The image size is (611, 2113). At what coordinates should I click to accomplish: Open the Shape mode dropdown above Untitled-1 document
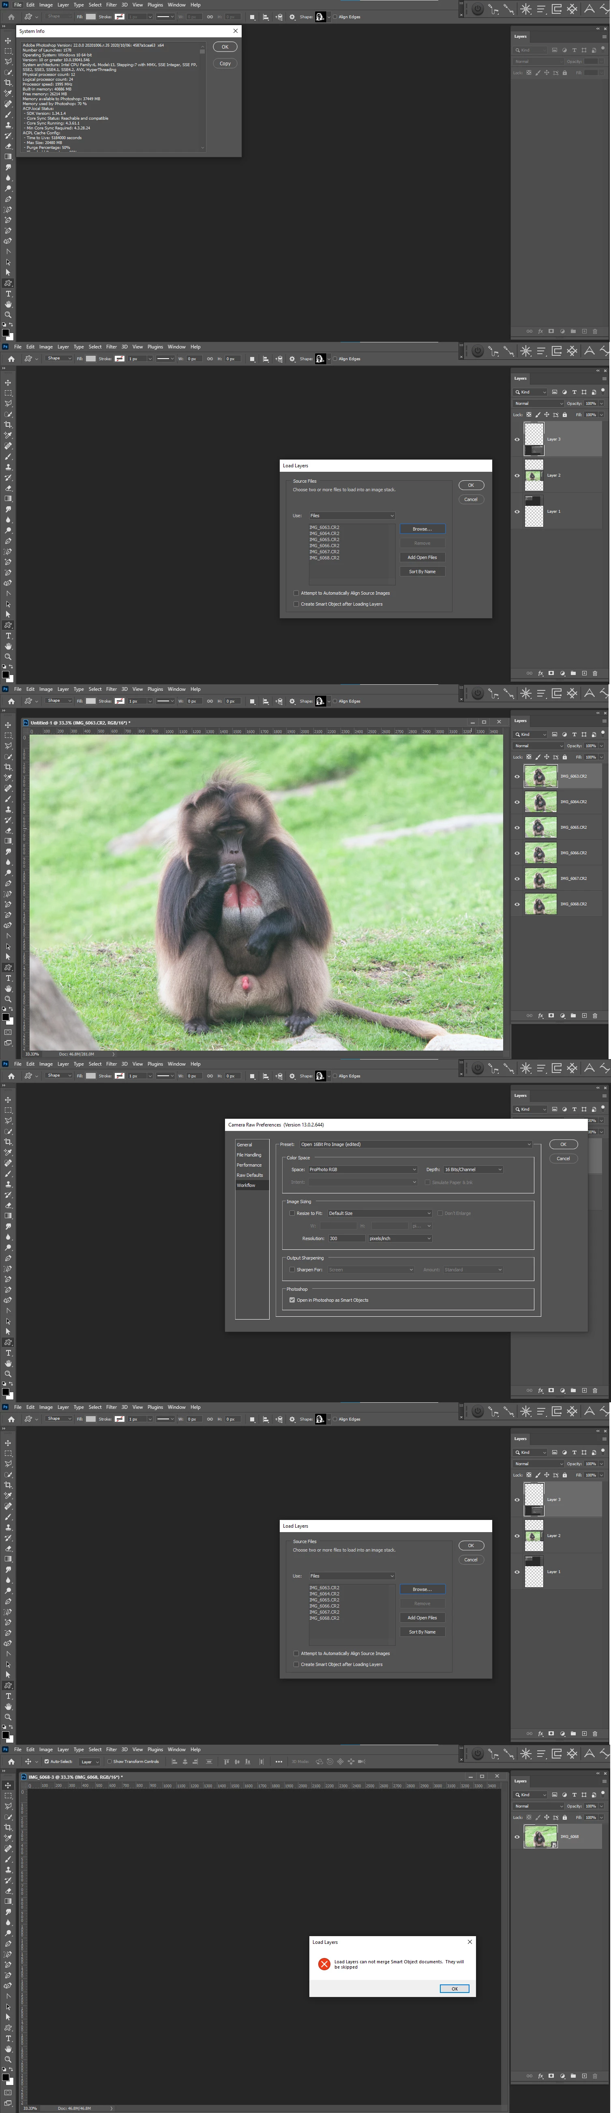[59, 701]
